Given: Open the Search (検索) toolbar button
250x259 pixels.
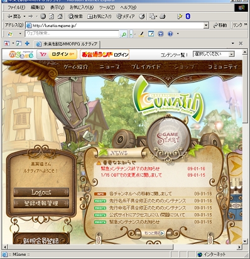Looking at the screenshot, I should (x=75, y=16).
